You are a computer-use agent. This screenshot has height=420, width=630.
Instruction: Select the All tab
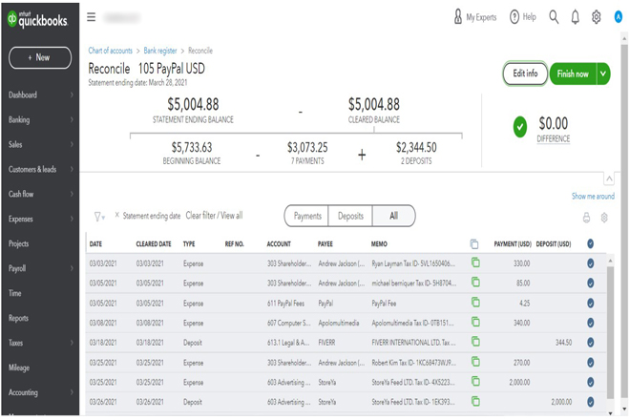click(x=393, y=216)
